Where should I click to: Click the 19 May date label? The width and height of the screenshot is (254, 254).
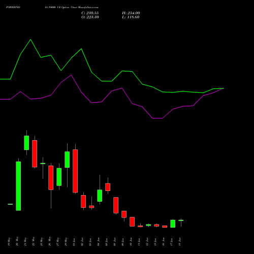pyautogui.click(x=9, y=241)
